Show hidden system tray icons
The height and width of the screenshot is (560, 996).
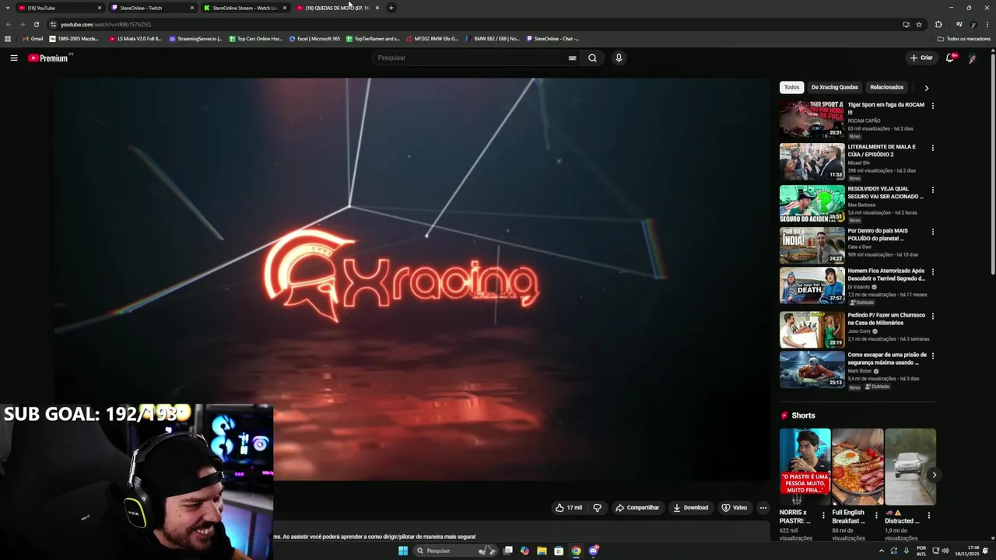pyautogui.click(x=882, y=551)
